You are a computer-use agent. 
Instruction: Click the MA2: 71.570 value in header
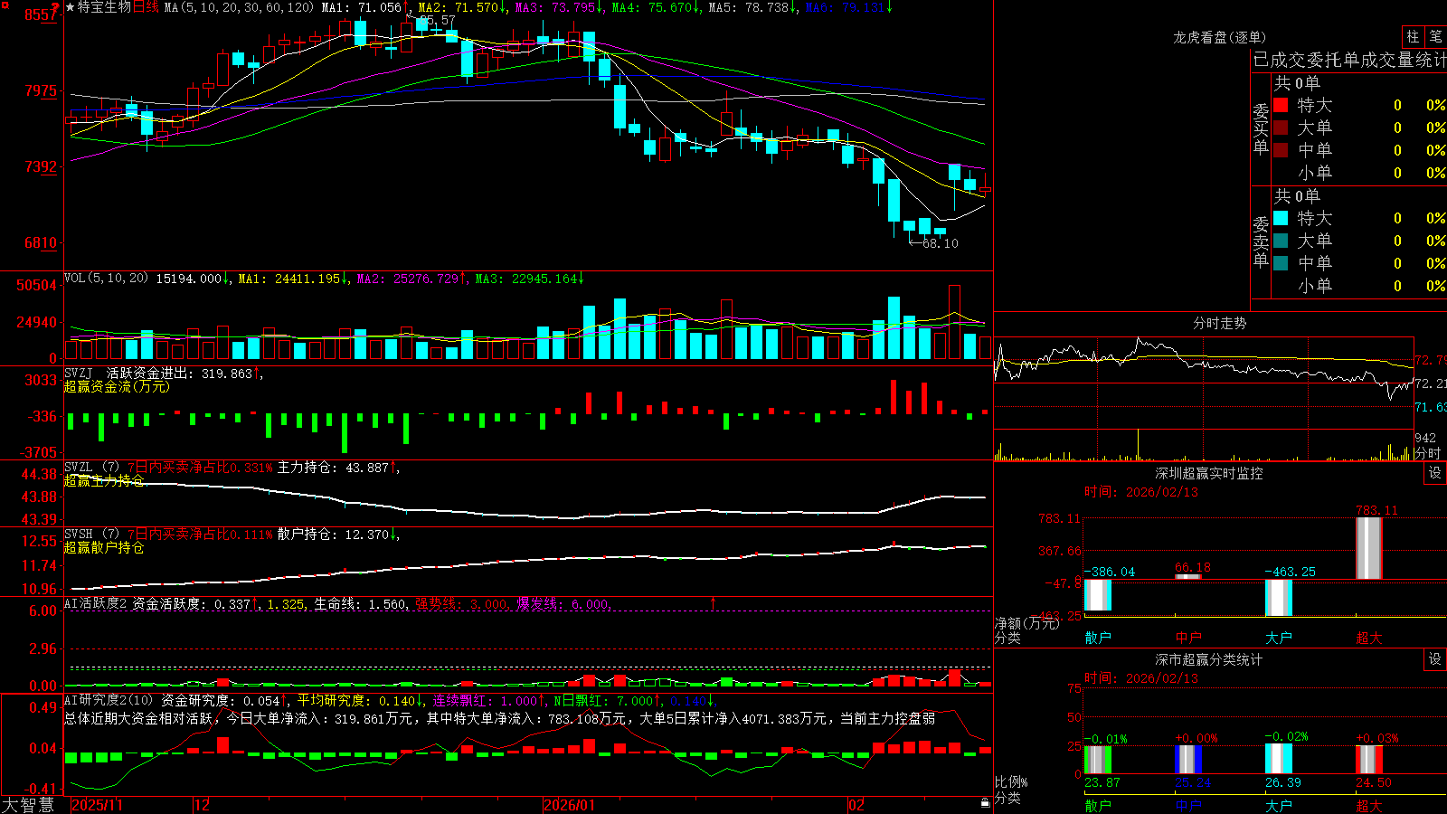click(459, 7)
